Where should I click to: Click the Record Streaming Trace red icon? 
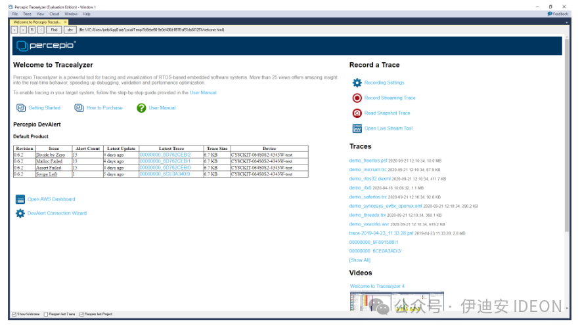357,98
